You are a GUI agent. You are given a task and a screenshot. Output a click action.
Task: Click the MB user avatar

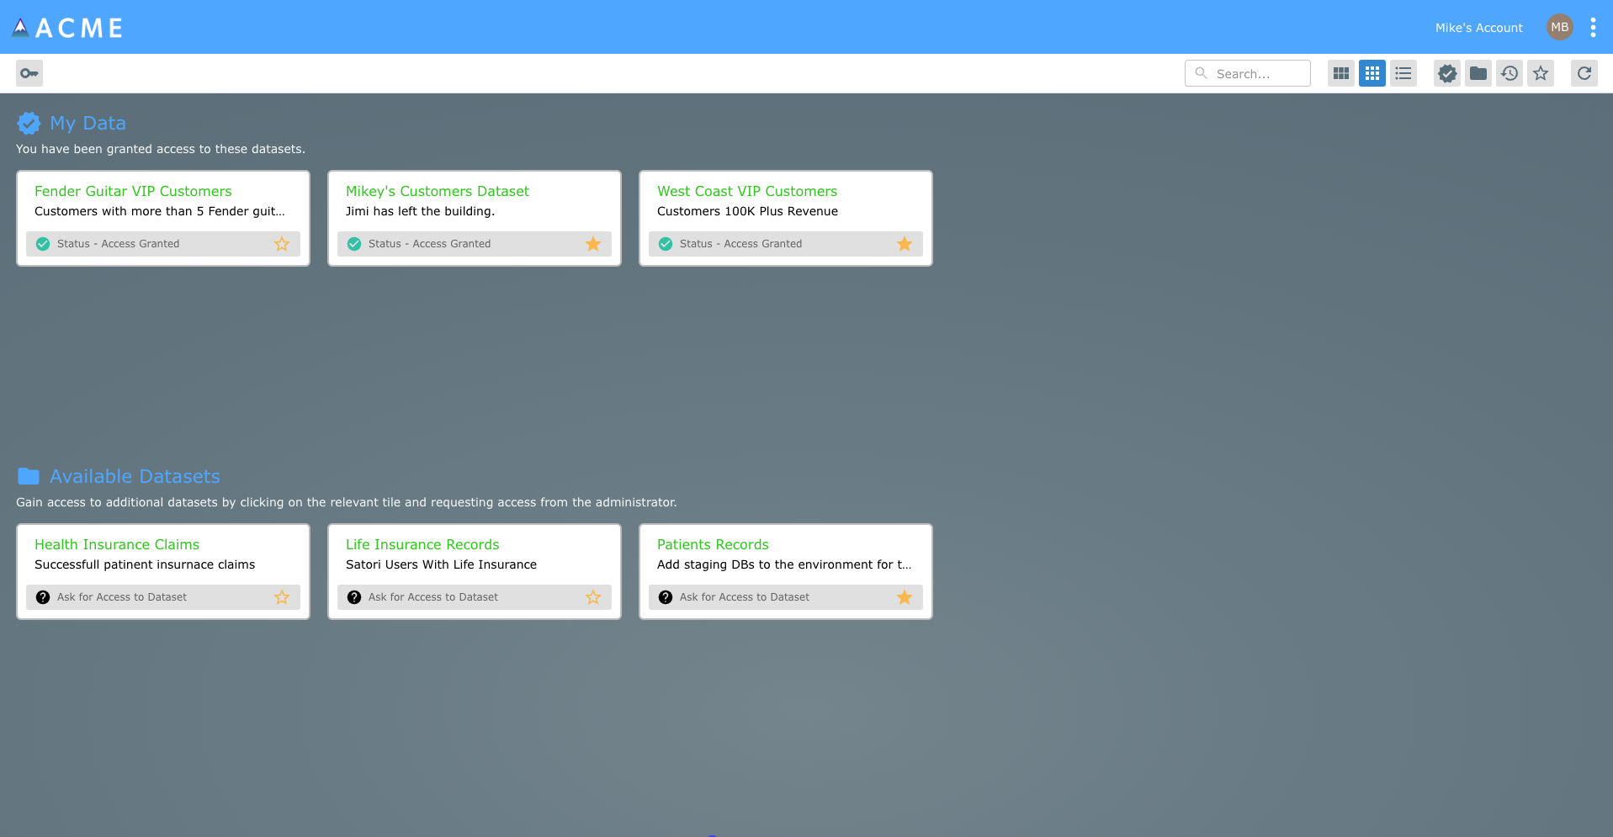[x=1560, y=27]
